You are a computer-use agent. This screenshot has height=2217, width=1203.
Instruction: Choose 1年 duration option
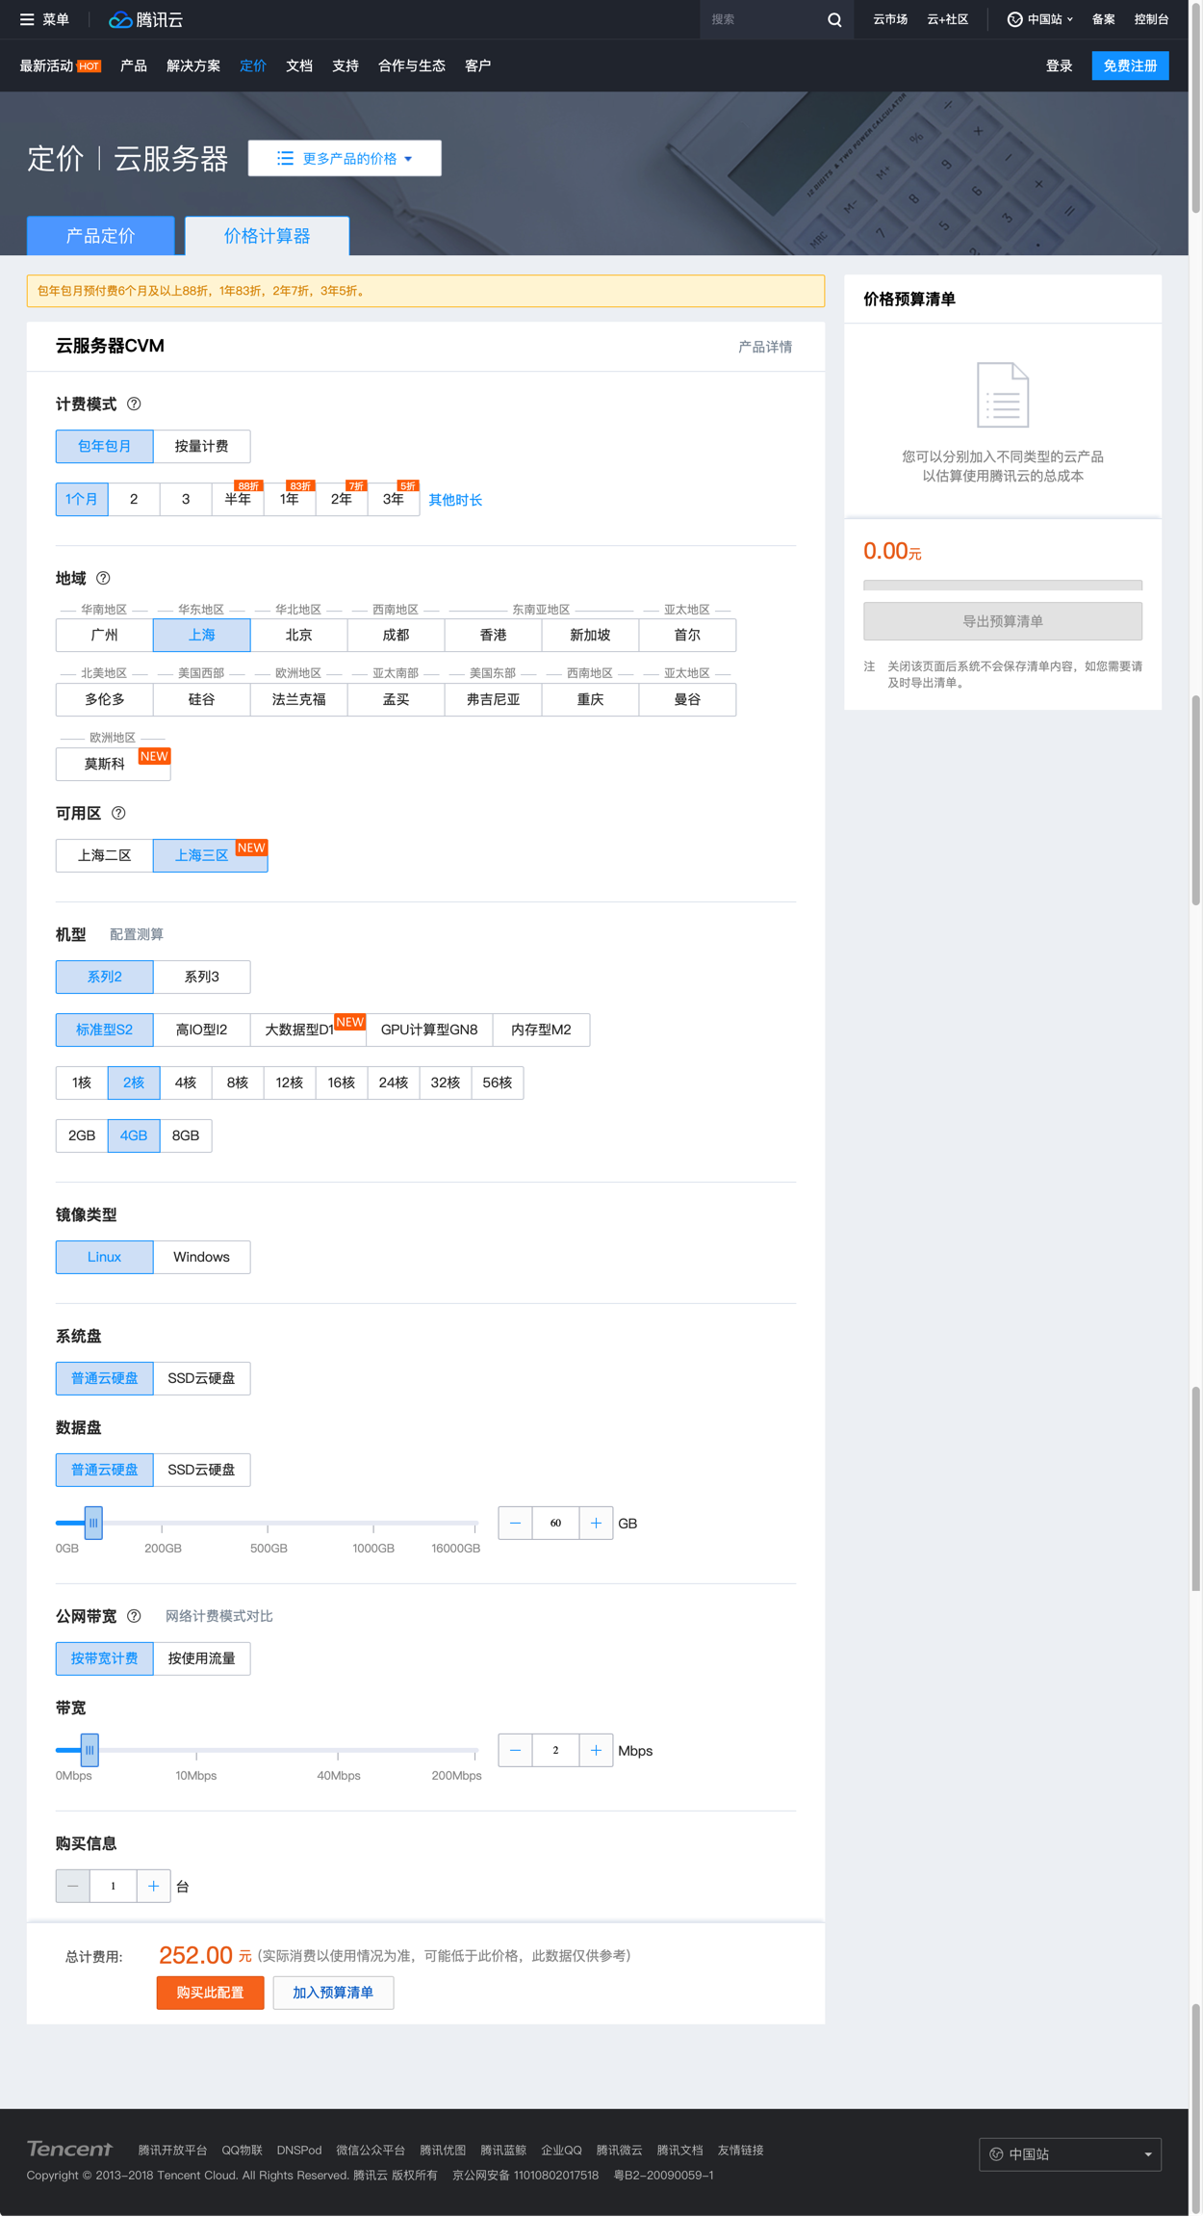[290, 499]
